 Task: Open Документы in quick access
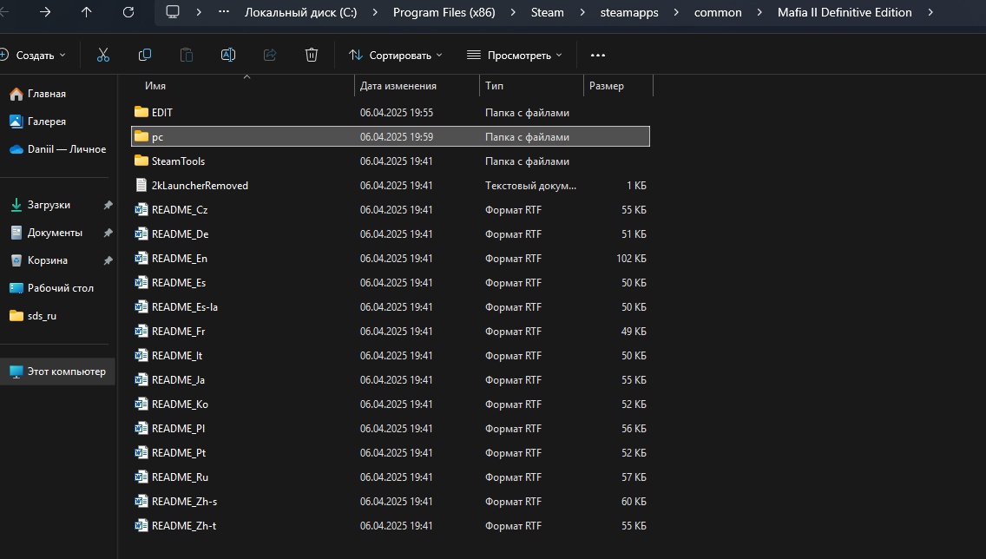[x=47, y=233]
